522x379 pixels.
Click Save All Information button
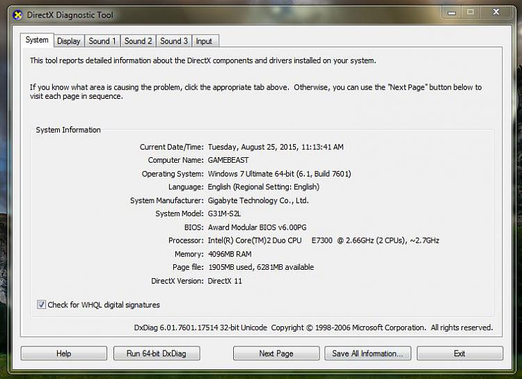click(x=367, y=353)
